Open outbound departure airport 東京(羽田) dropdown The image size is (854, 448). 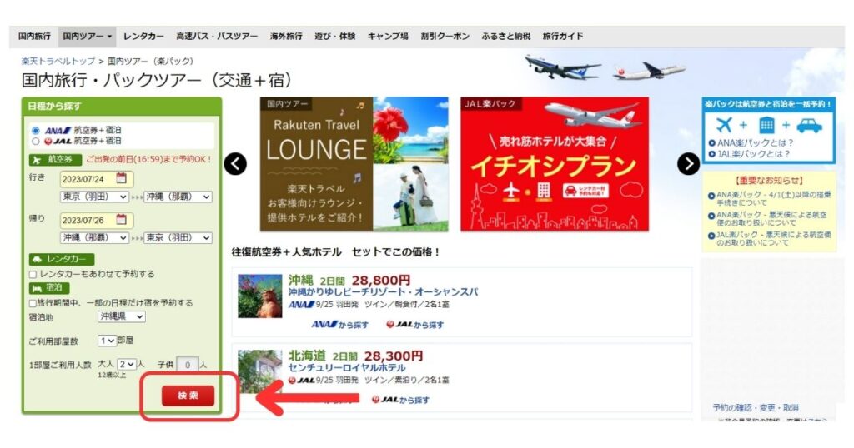click(x=94, y=197)
